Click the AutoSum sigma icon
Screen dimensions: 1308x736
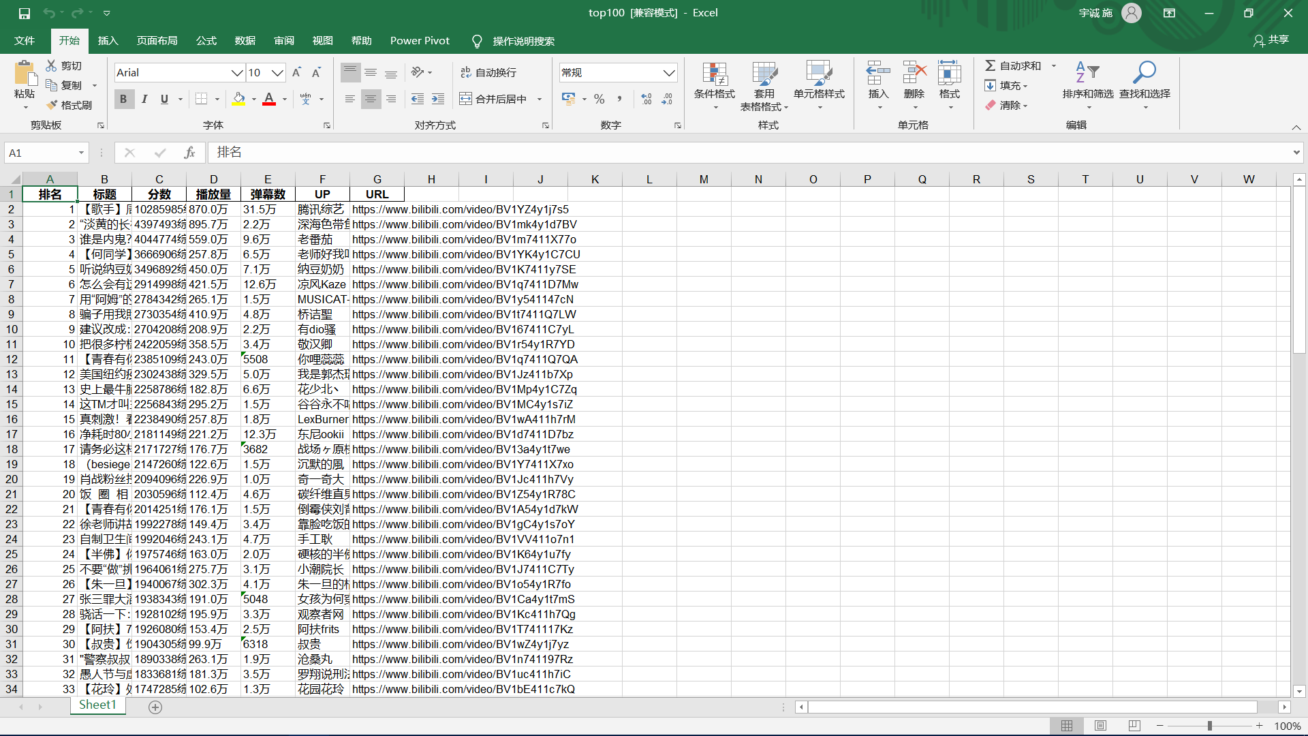point(990,65)
